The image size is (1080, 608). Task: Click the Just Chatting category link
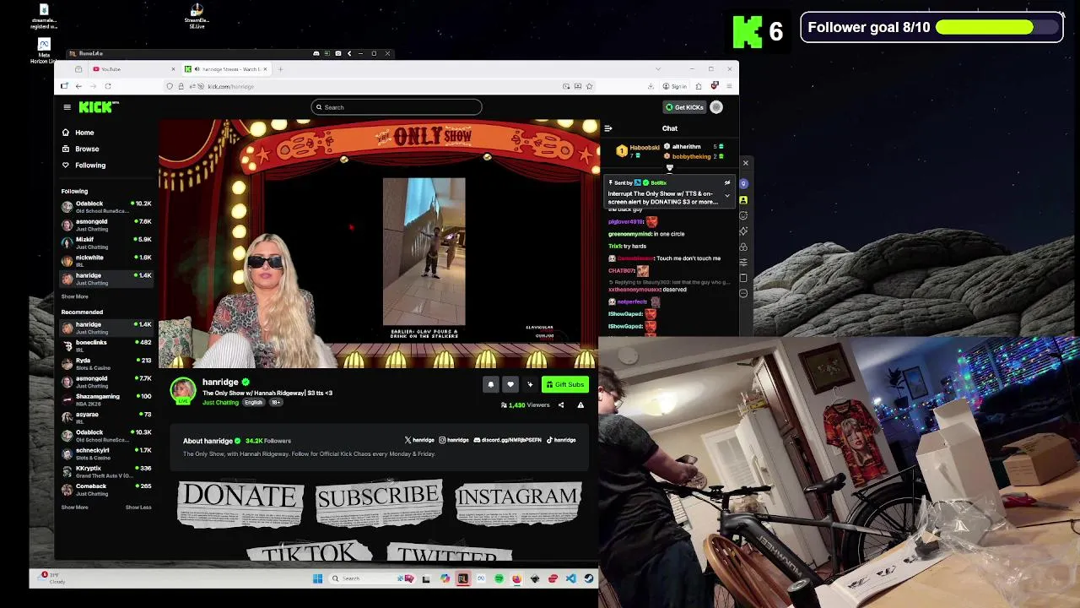220,403
